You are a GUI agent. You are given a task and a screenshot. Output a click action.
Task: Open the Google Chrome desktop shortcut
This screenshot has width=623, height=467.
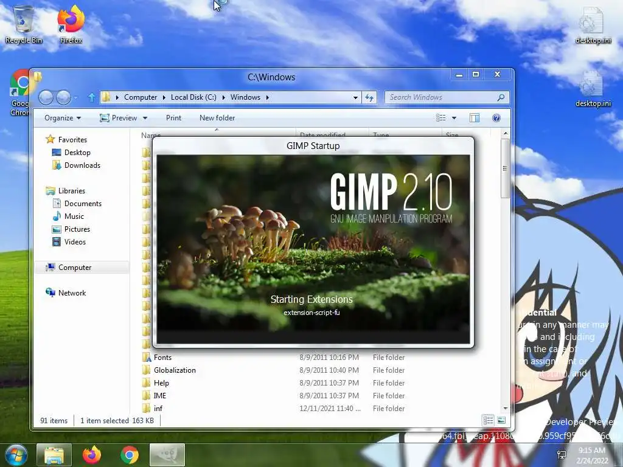[x=20, y=92]
